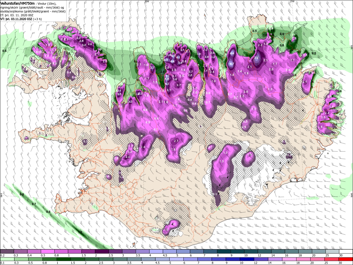Pick white snow swatch after the 30 label
This screenshot has width=353, height=265.
point(346,251)
